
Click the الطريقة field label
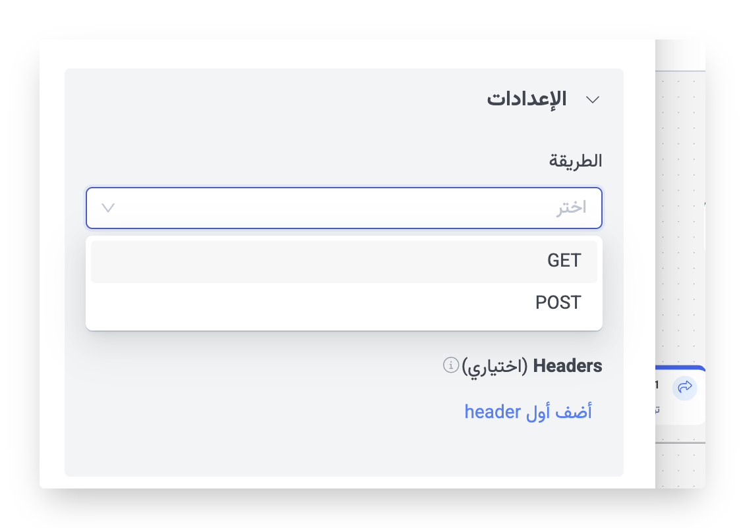(x=576, y=161)
